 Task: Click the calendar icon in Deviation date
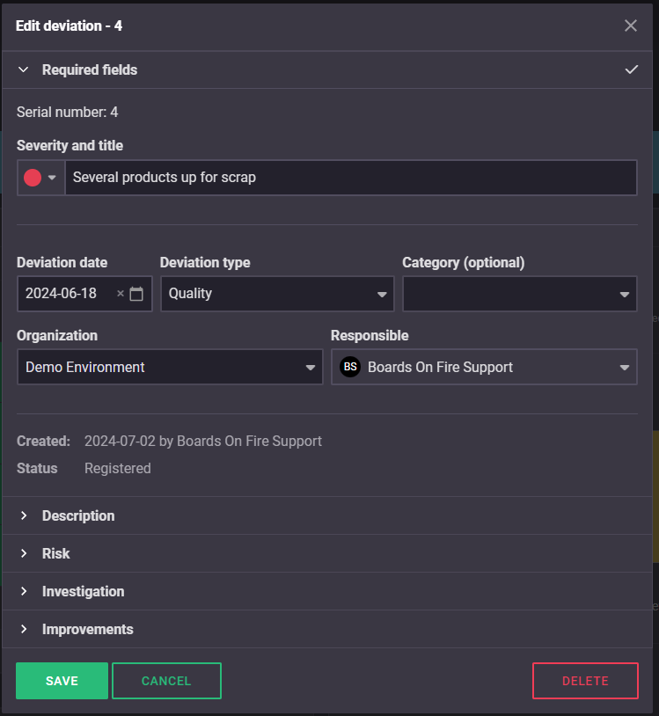pos(136,294)
